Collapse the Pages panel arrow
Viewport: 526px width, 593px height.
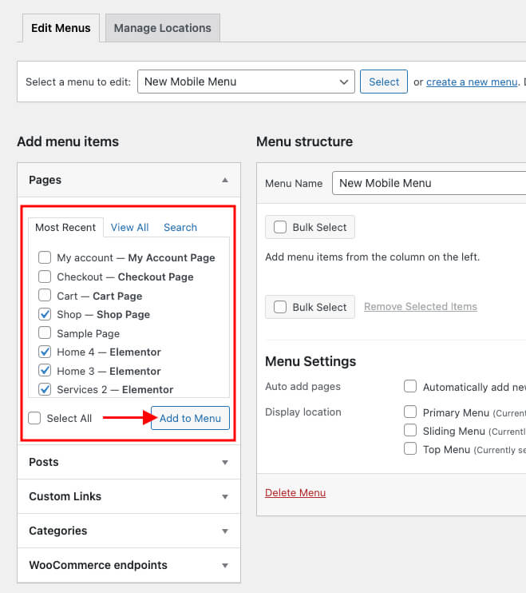point(225,181)
